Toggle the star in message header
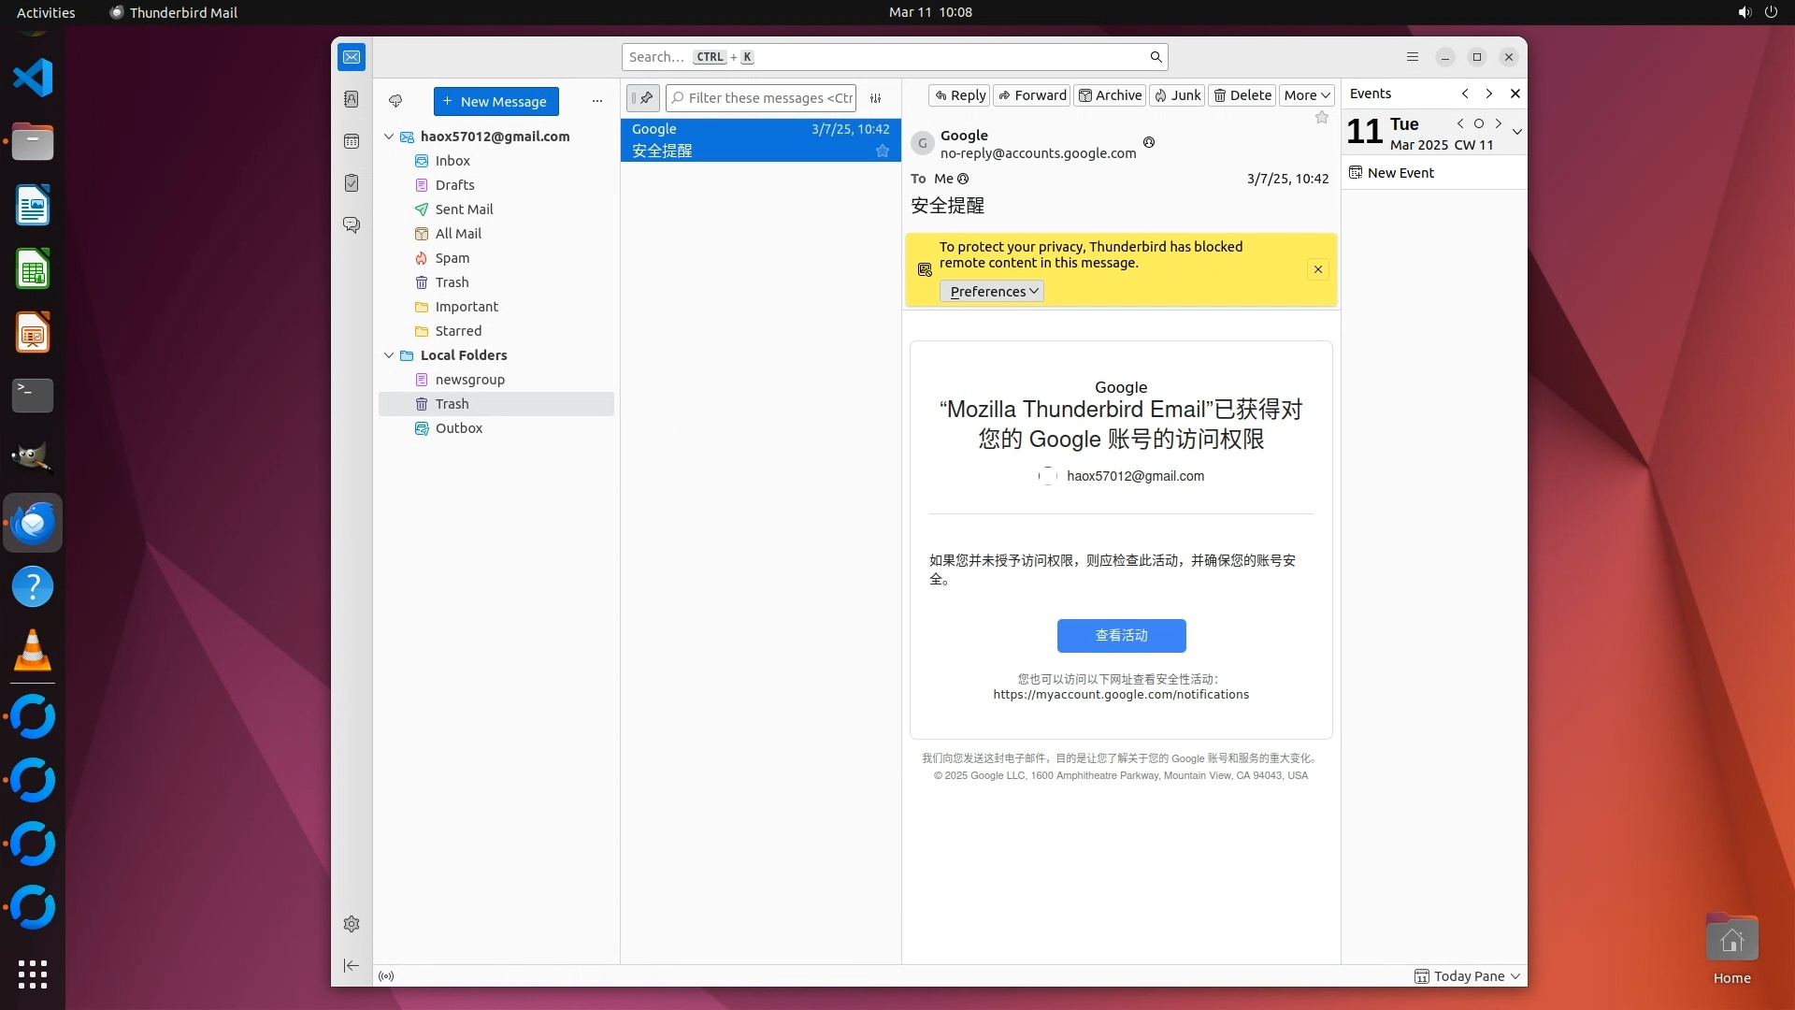 1321,118
